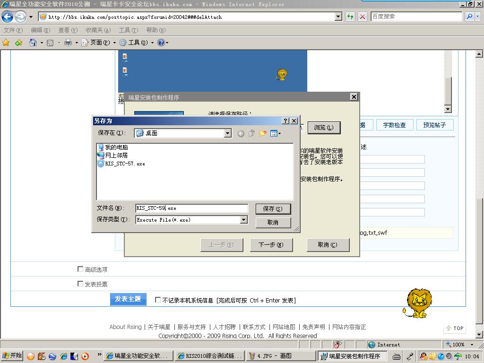Open the 保存类型 file type dropdown
This screenshot has width=484, height=363.
(x=243, y=219)
